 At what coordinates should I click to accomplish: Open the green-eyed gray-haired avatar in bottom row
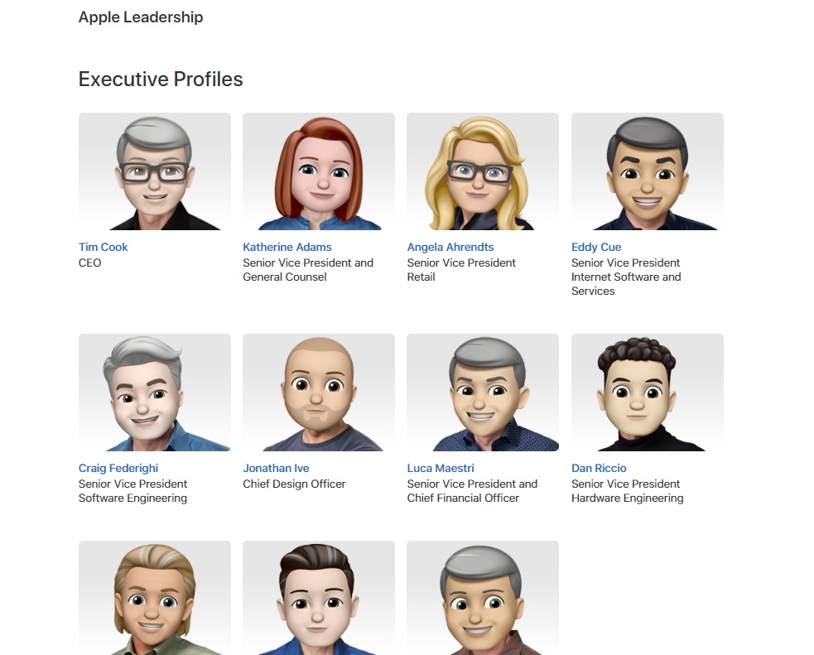[483, 598]
